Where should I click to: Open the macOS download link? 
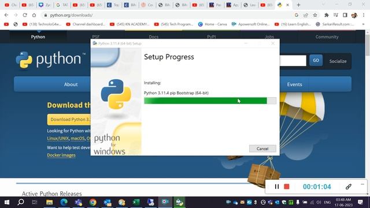(77, 139)
